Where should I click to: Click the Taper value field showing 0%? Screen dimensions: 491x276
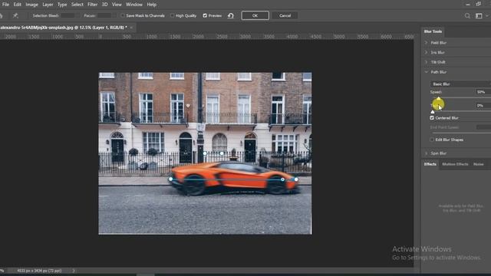[x=483, y=106]
